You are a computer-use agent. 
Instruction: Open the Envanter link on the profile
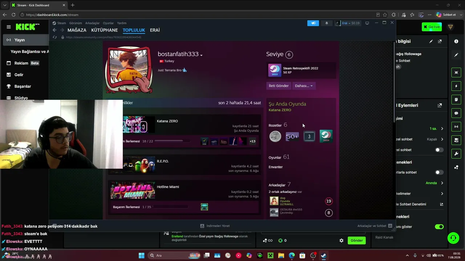(276, 167)
